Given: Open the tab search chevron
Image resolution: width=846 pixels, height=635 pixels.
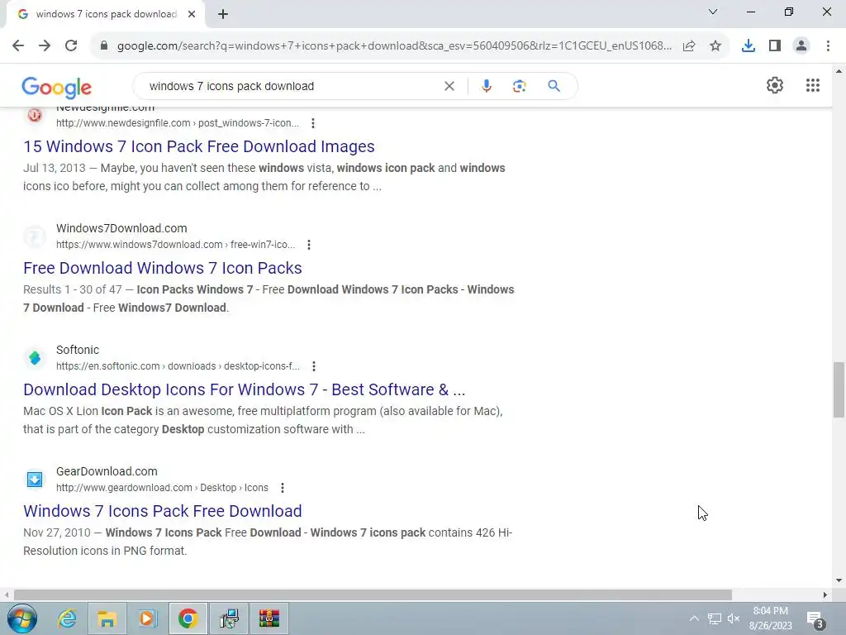Looking at the screenshot, I should [713, 12].
